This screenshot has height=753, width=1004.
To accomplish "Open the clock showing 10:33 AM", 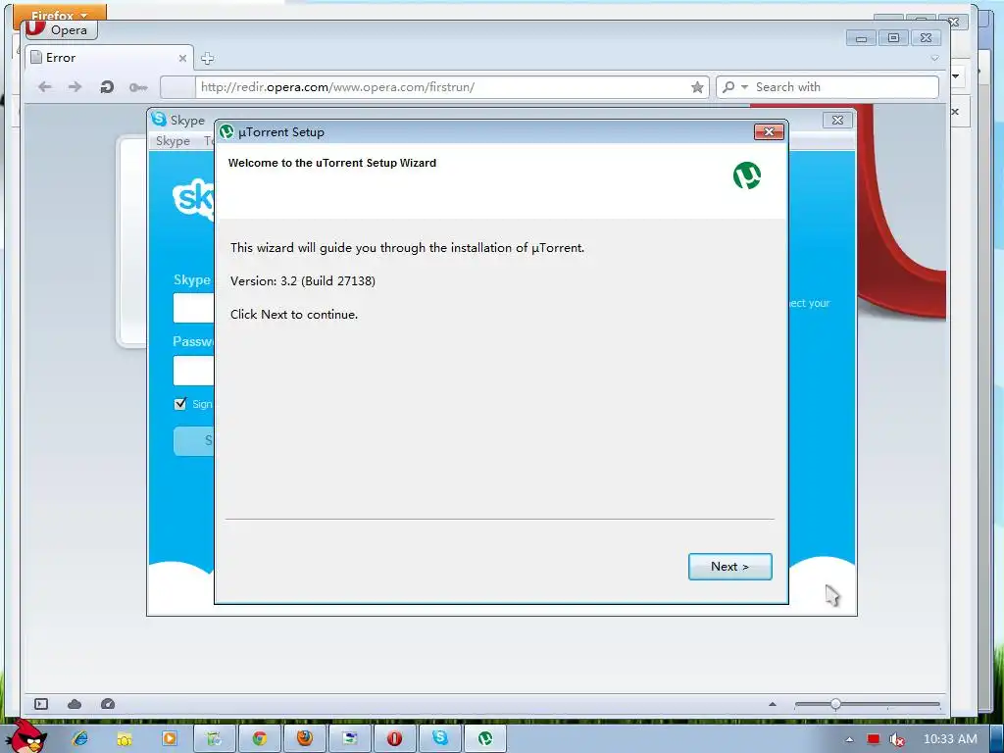I will pos(950,739).
